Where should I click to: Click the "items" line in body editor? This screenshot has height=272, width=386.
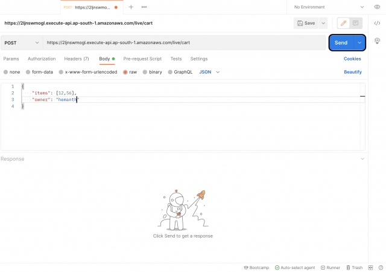tap(54, 93)
